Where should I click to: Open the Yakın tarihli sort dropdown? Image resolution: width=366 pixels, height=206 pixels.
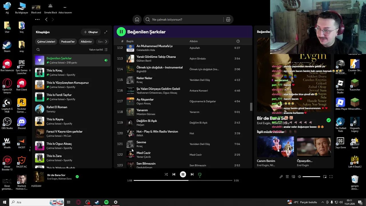coord(98,50)
